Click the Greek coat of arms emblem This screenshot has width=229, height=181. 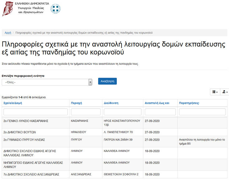click(x=56, y=9)
